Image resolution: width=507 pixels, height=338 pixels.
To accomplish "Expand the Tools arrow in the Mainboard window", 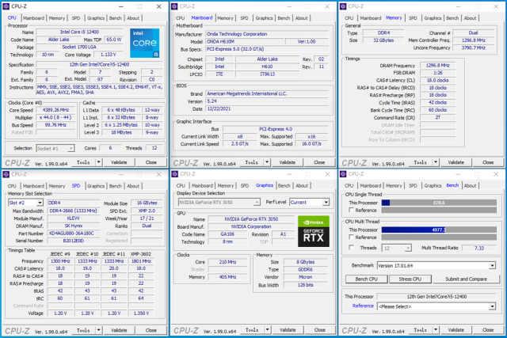I will click(x=268, y=162).
